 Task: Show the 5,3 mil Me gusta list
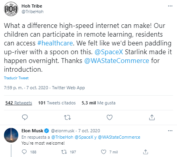[99, 103]
